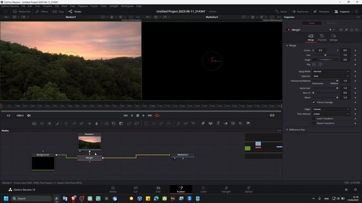Open the File menu
Image resolution: width=362 pixels, height=203 pixels.
coord(23,6)
